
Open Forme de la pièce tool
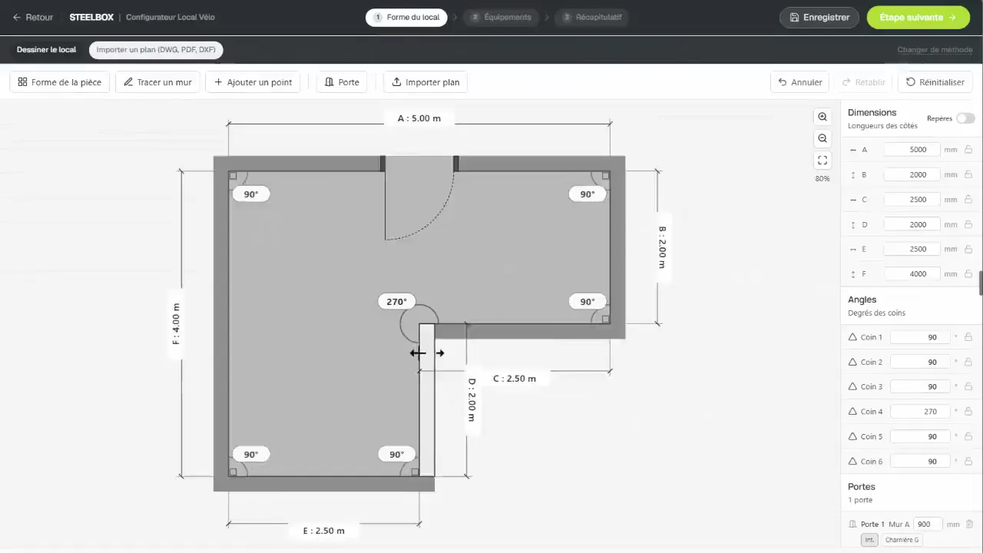click(60, 82)
